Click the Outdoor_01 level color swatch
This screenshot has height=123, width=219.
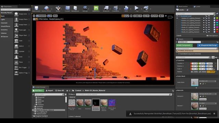click(217, 18)
